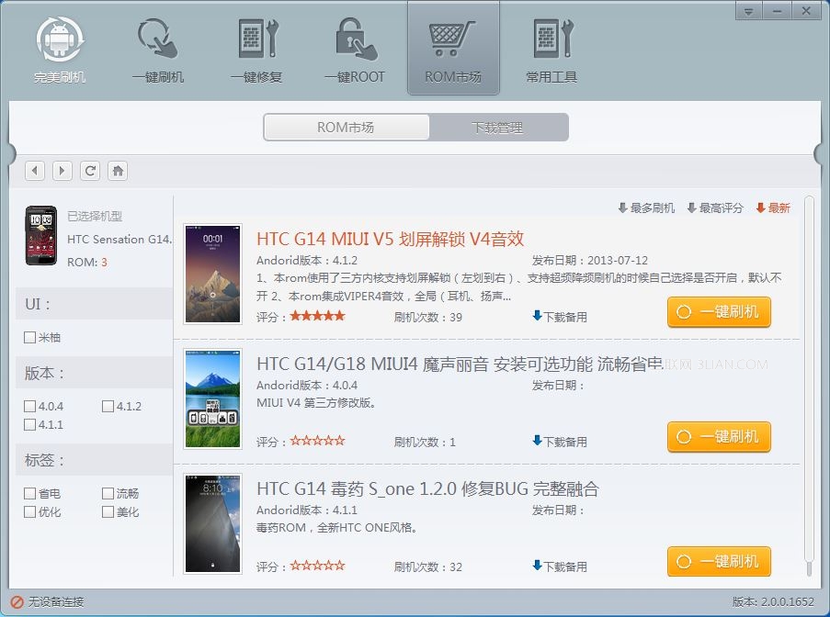Click the 刷机次数：39 text
This screenshot has height=617, width=830.
click(x=427, y=318)
